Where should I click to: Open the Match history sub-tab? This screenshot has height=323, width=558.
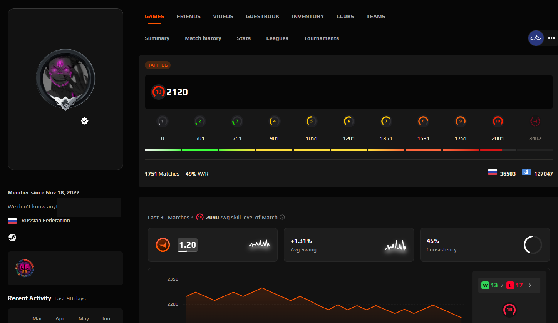(x=203, y=38)
